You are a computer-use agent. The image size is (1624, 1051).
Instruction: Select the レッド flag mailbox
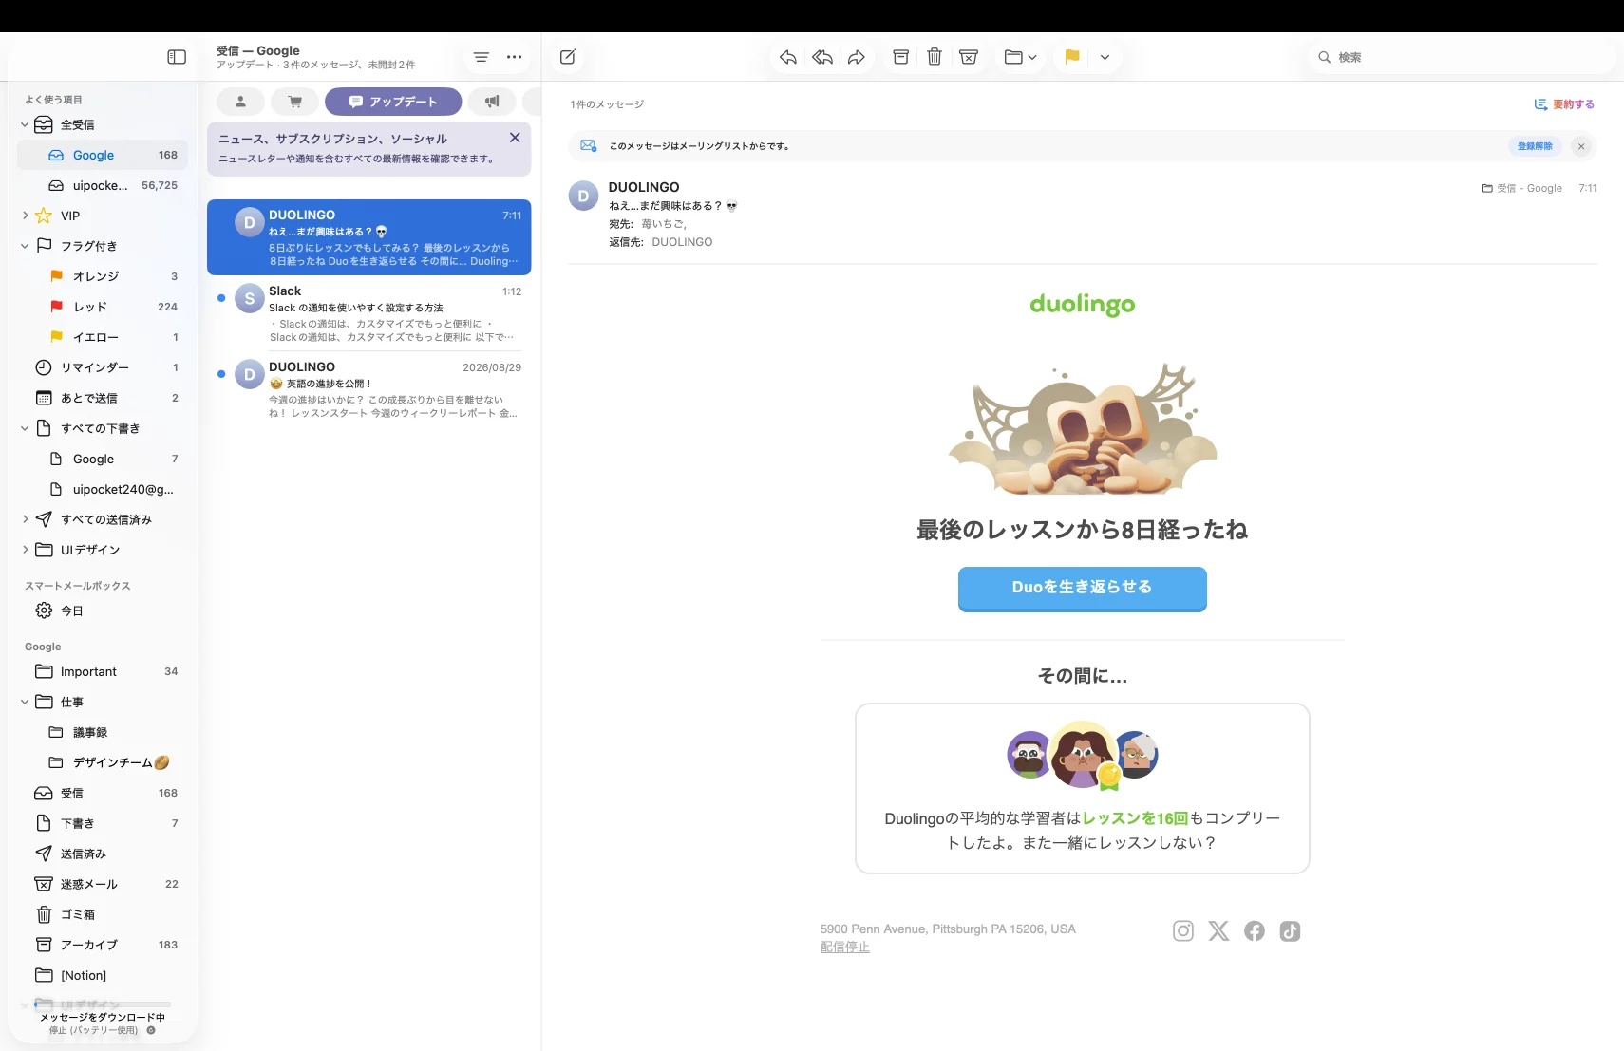(103, 307)
